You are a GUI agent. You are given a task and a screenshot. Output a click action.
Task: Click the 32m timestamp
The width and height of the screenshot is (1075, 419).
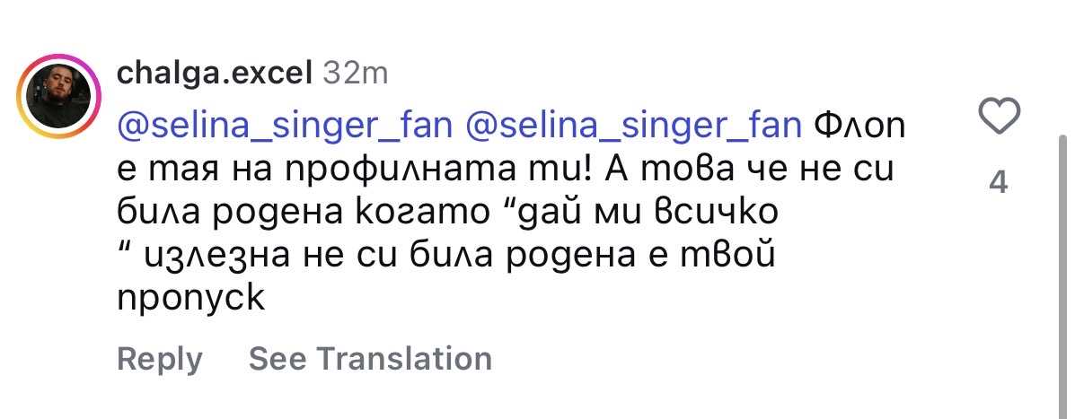pyautogui.click(x=355, y=73)
